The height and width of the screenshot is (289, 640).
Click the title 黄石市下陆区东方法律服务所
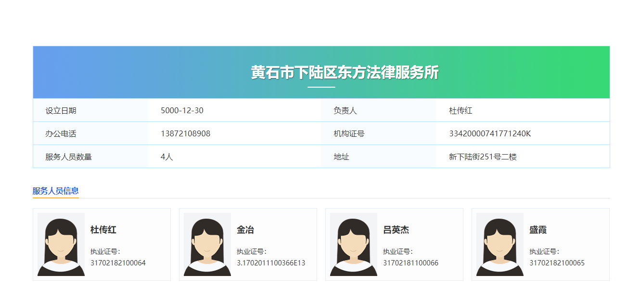point(345,73)
